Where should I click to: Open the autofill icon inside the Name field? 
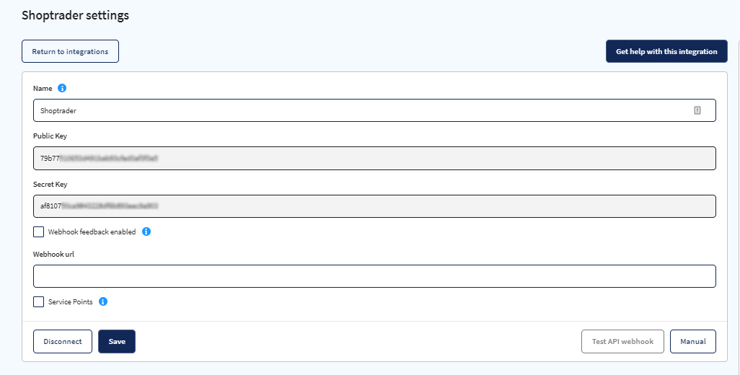697,110
